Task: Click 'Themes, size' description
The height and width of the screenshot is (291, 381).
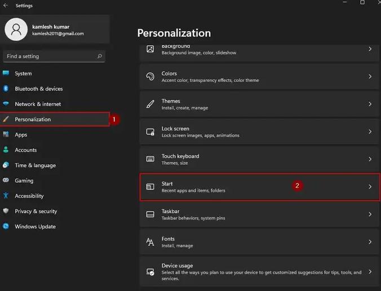Action: [175, 163]
